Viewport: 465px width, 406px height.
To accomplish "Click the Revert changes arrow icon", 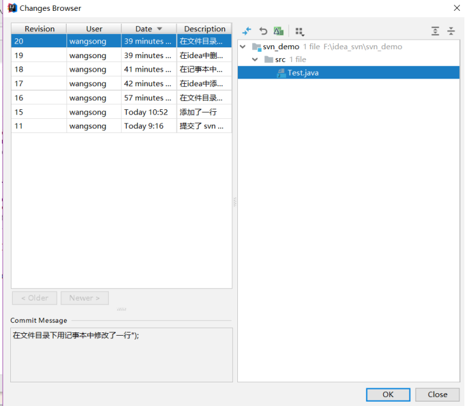I will (x=263, y=31).
